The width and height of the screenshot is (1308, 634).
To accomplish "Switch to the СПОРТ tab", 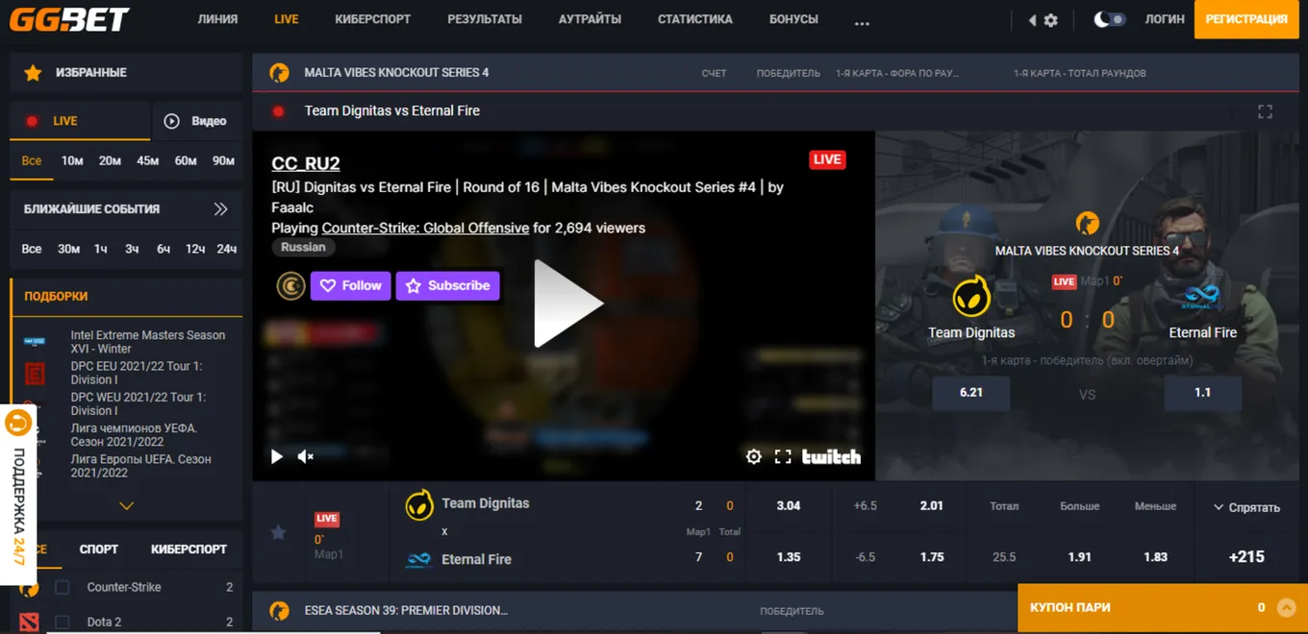I will [x=99, y=549].
